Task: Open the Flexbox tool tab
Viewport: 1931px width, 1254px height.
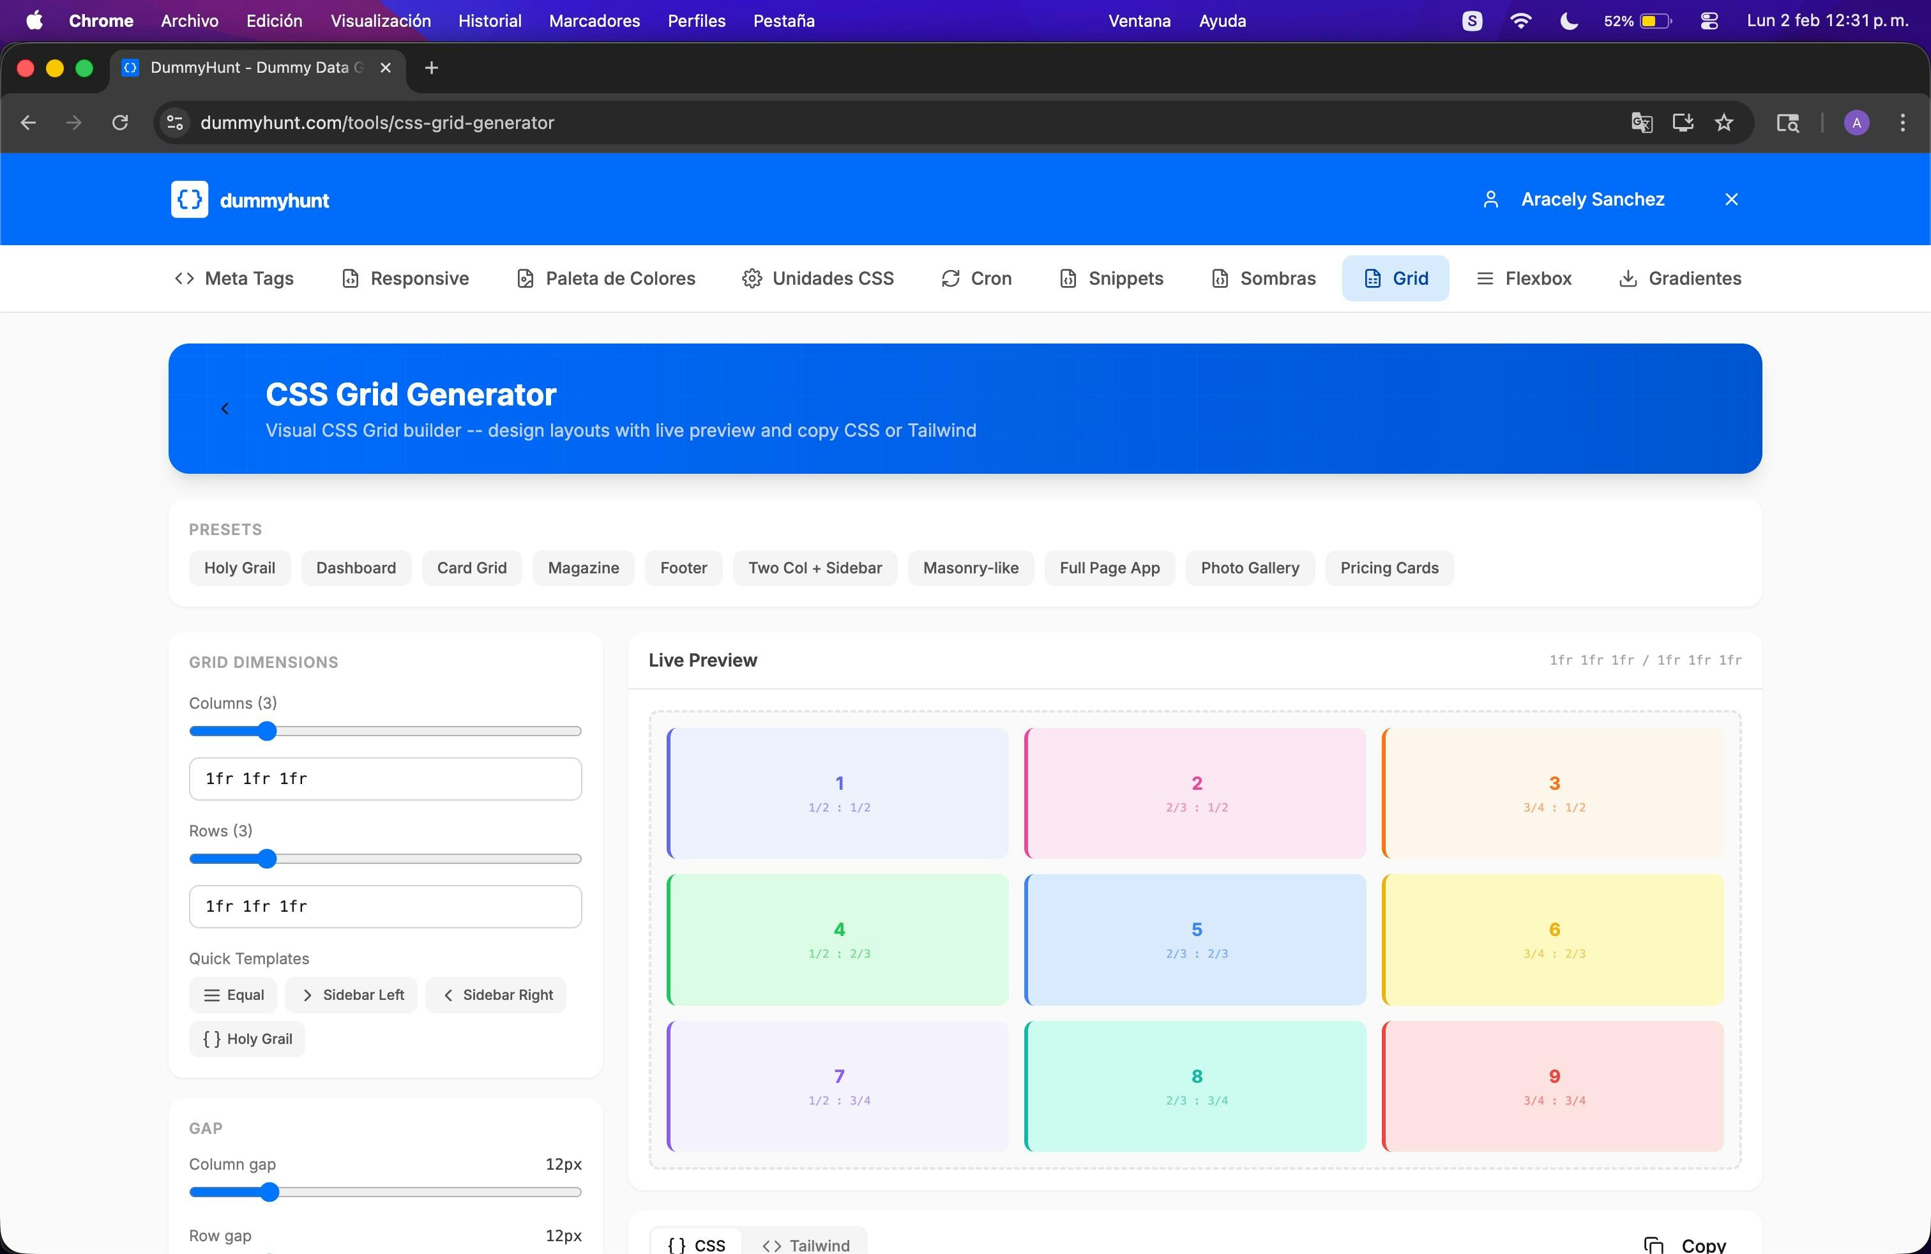Action: tap(1524, 278)
